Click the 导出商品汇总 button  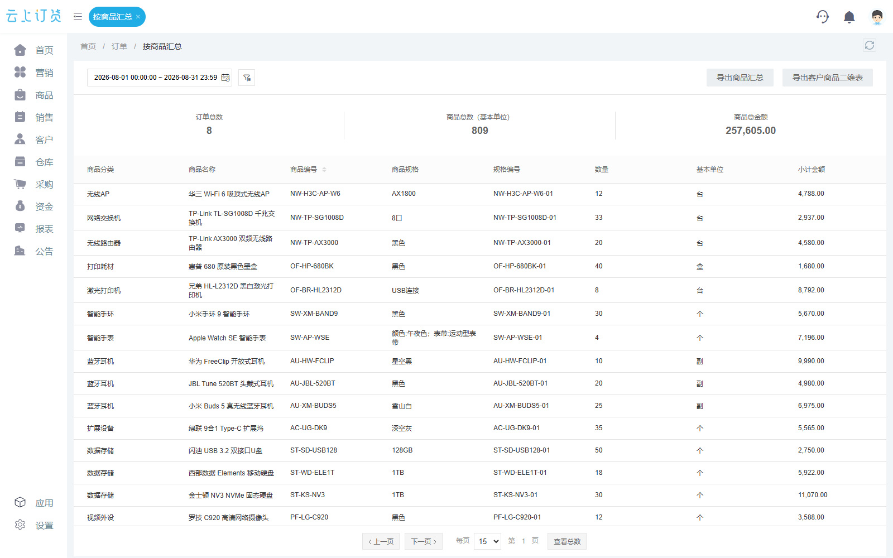tap(740, 78)
